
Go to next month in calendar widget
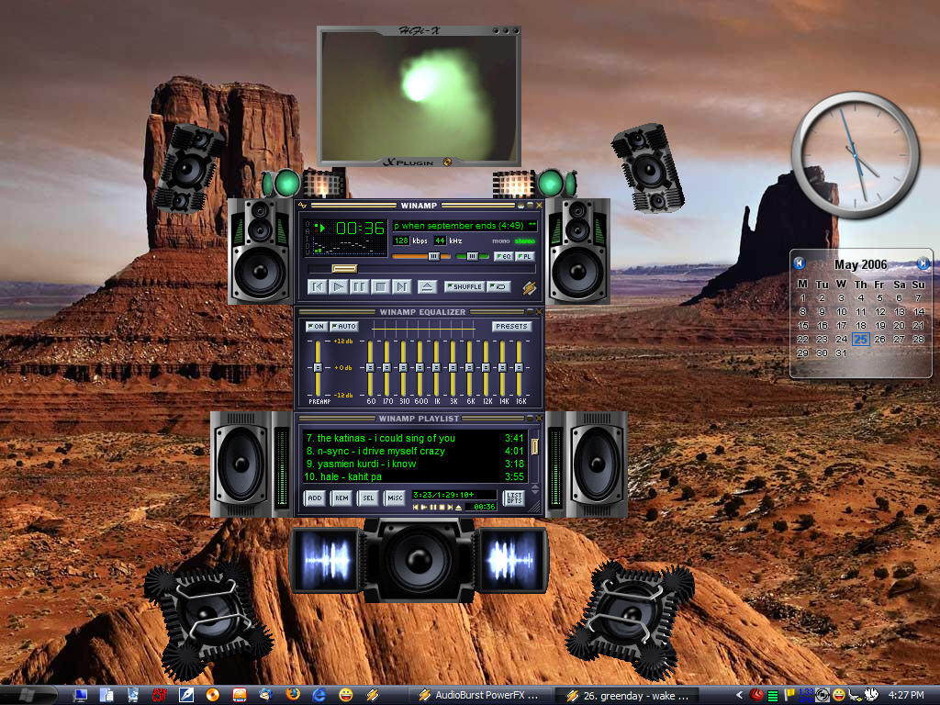click(923, 263)
